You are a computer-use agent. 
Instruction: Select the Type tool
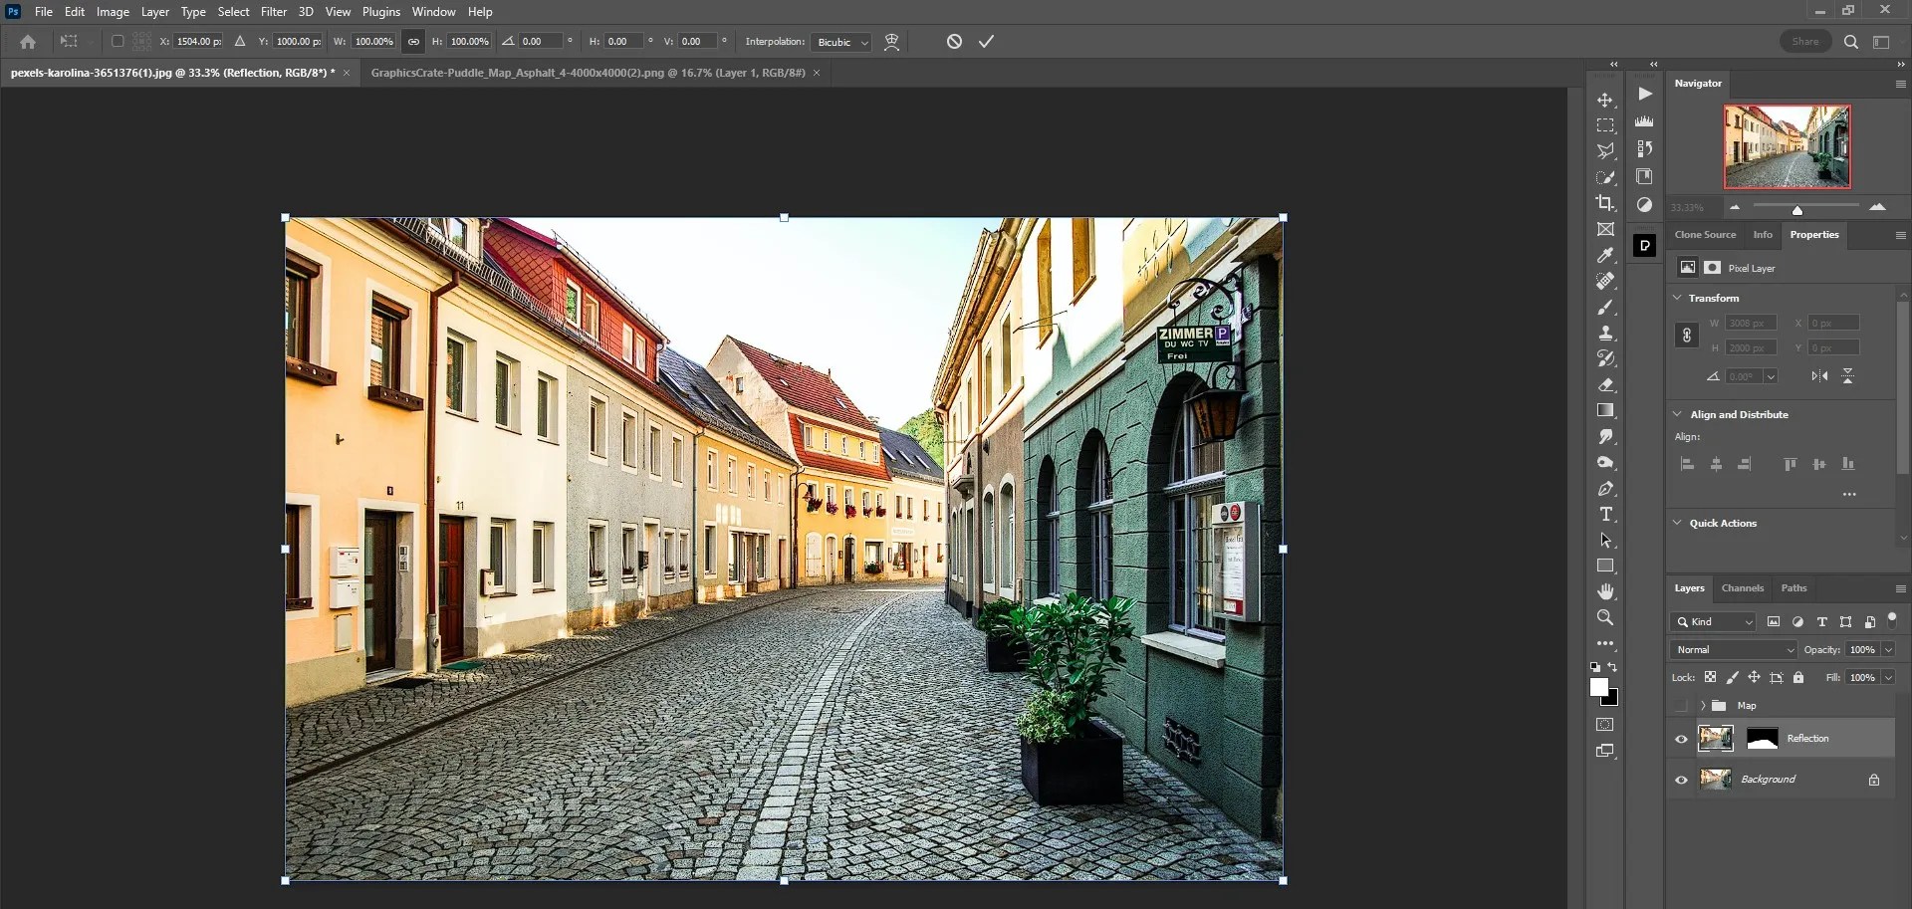tap(1605, 514)
